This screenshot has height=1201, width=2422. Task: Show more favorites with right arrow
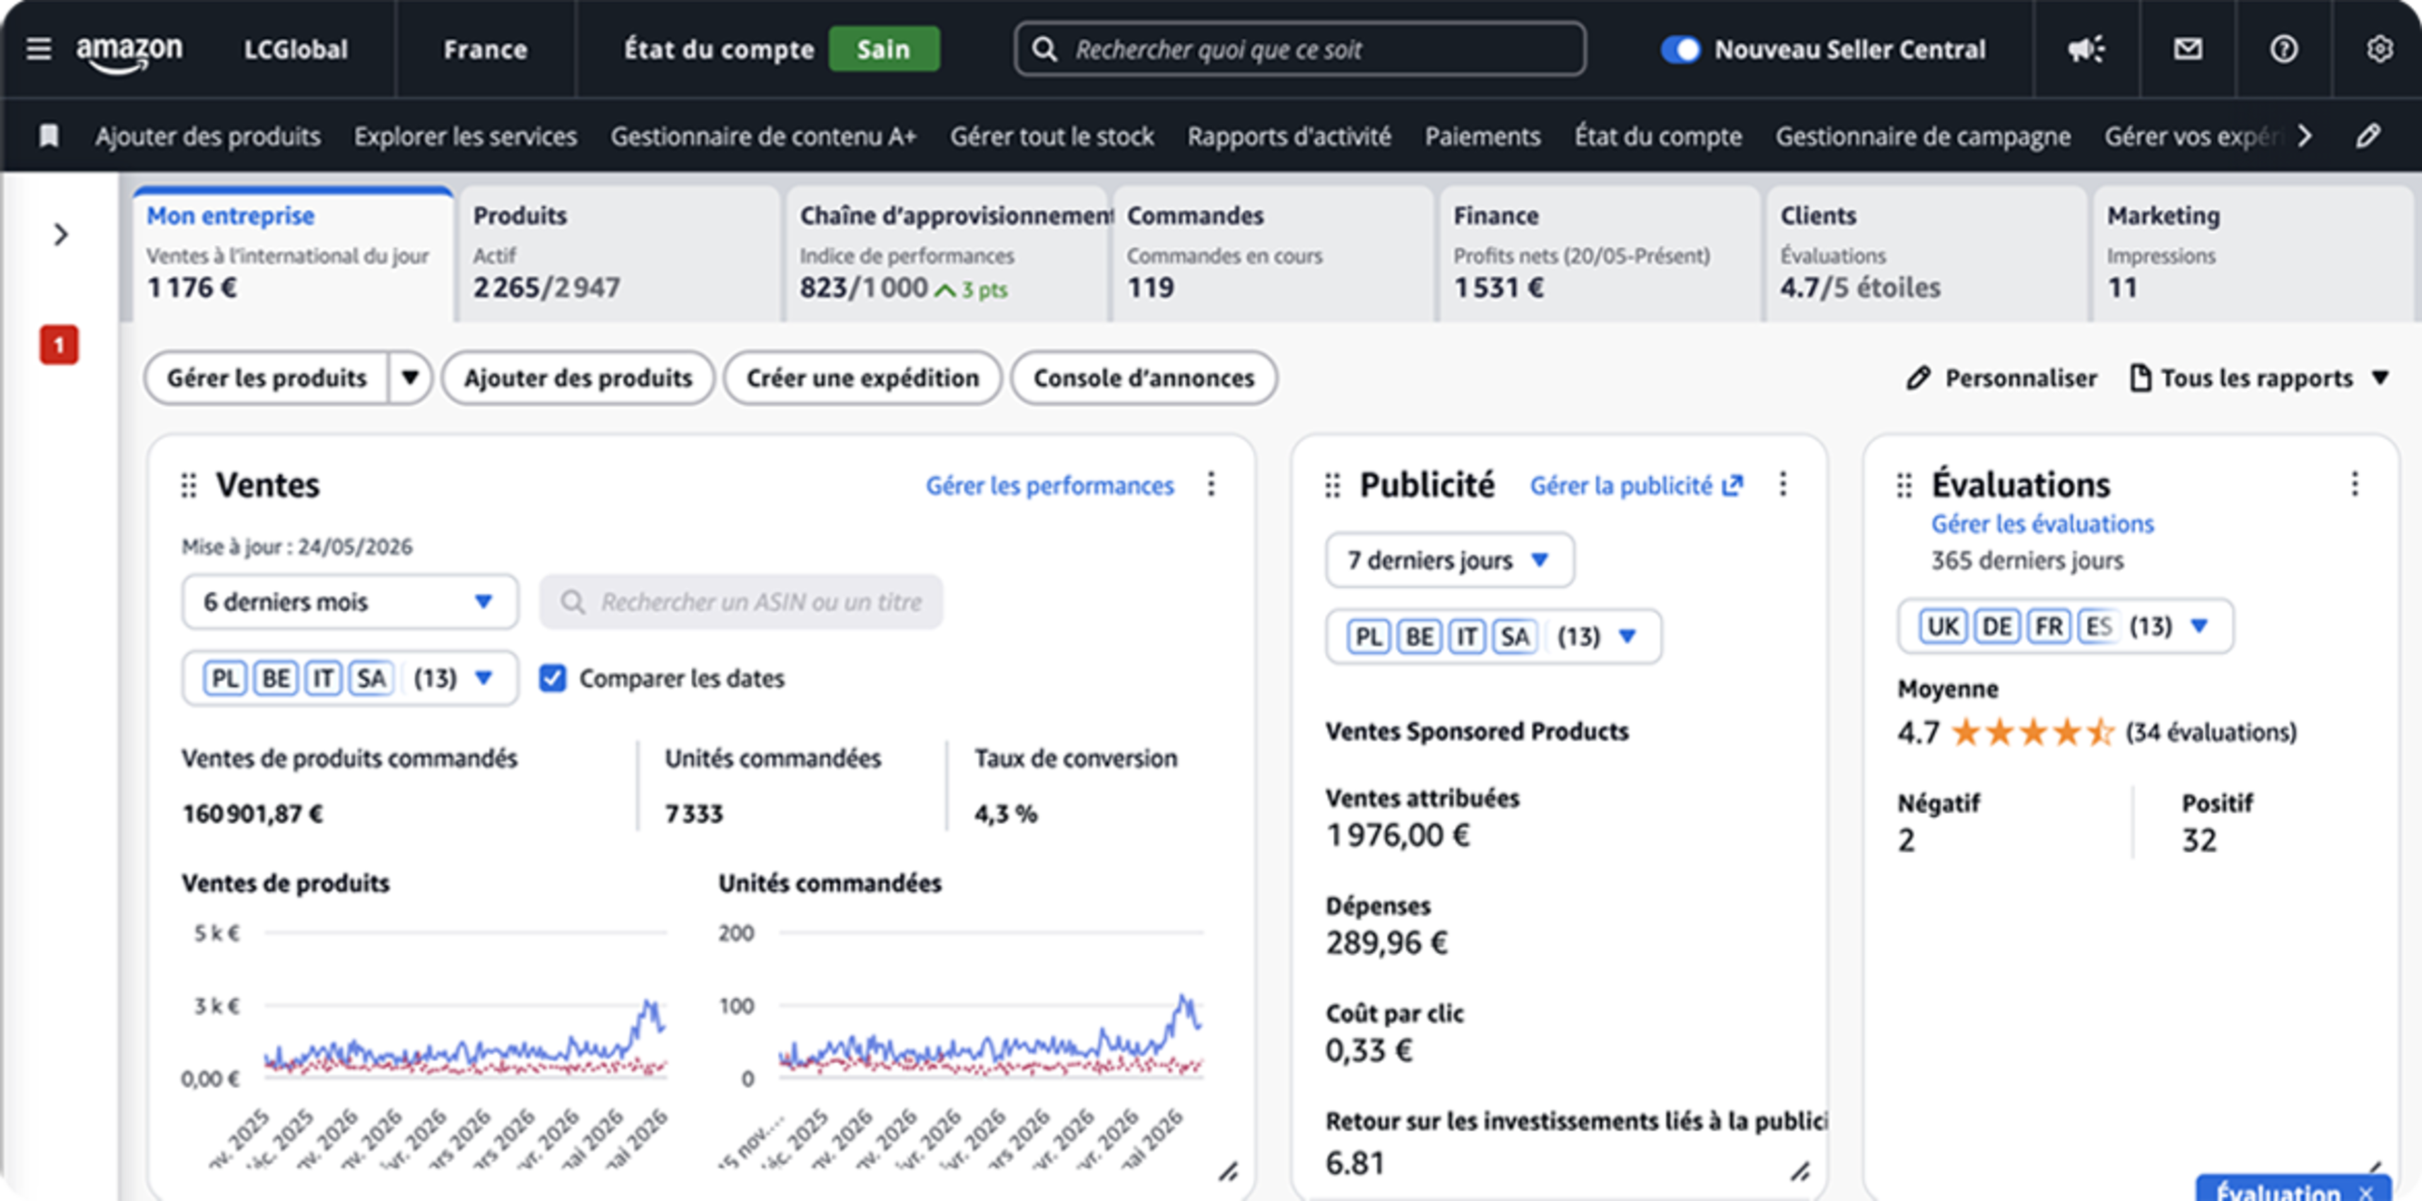tap(2305, 136)
